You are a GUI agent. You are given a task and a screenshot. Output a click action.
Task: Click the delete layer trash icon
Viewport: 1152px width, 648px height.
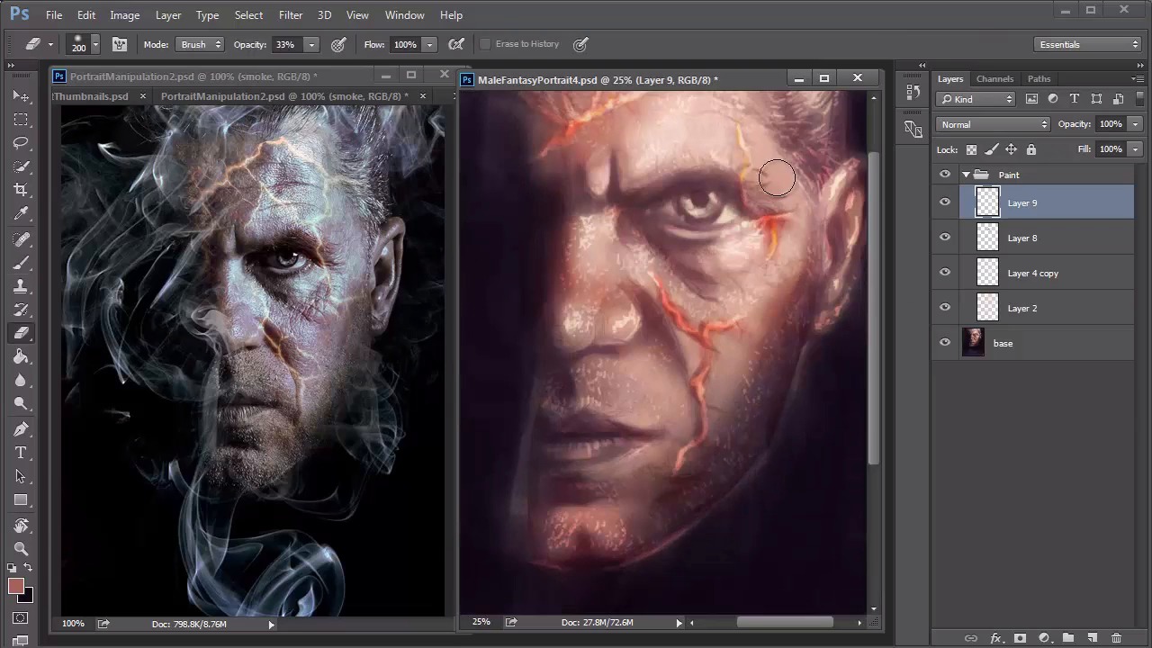[x=1116, y=638]
